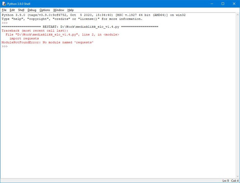The height and width of the screenshot is (183, 240).
Task: Click the 'Ln: 9' status bar indicator
Action: (x=226, y=181)
